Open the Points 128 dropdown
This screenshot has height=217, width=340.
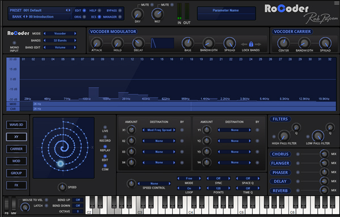pyautogui.click(x=218, y=188)
